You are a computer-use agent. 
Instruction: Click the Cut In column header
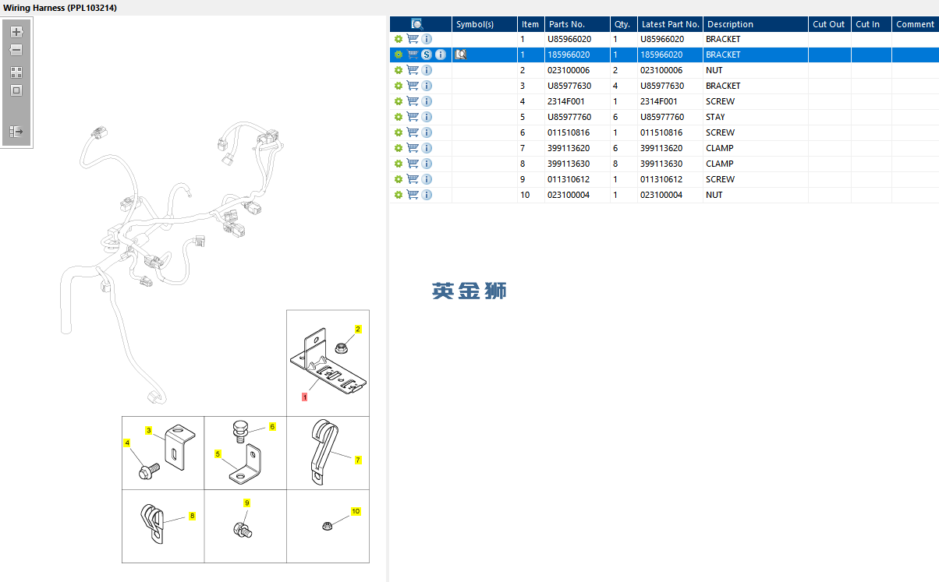(x=871, y=24)
